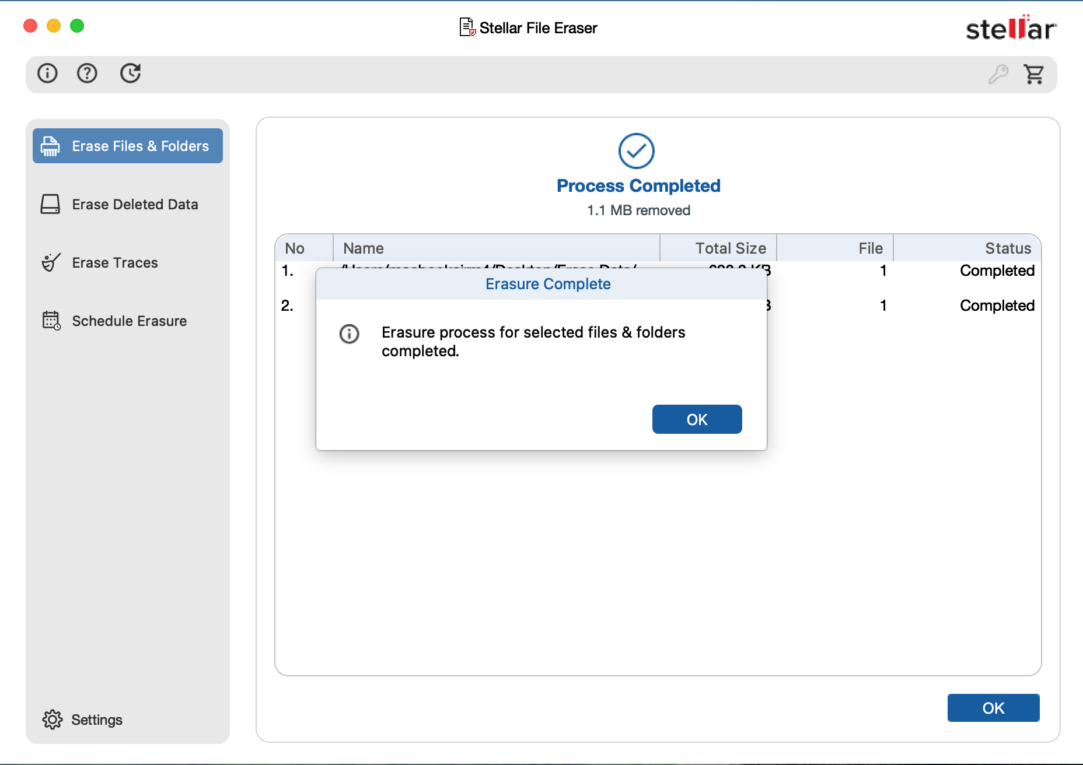The image size is (1083, 765).
Task: Click the About info icon in toolbar
Action: tap(47, 73)
